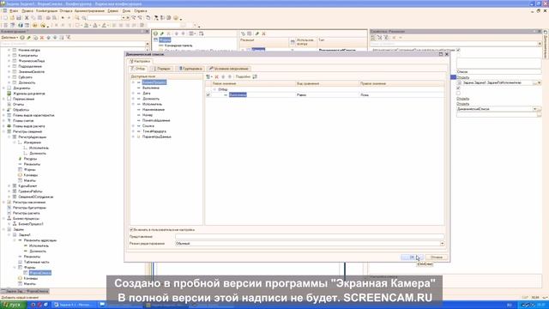Open the ДинамическийСписок dropdown in Свойства panel
The image size is (549, 309).
(535, 109)
